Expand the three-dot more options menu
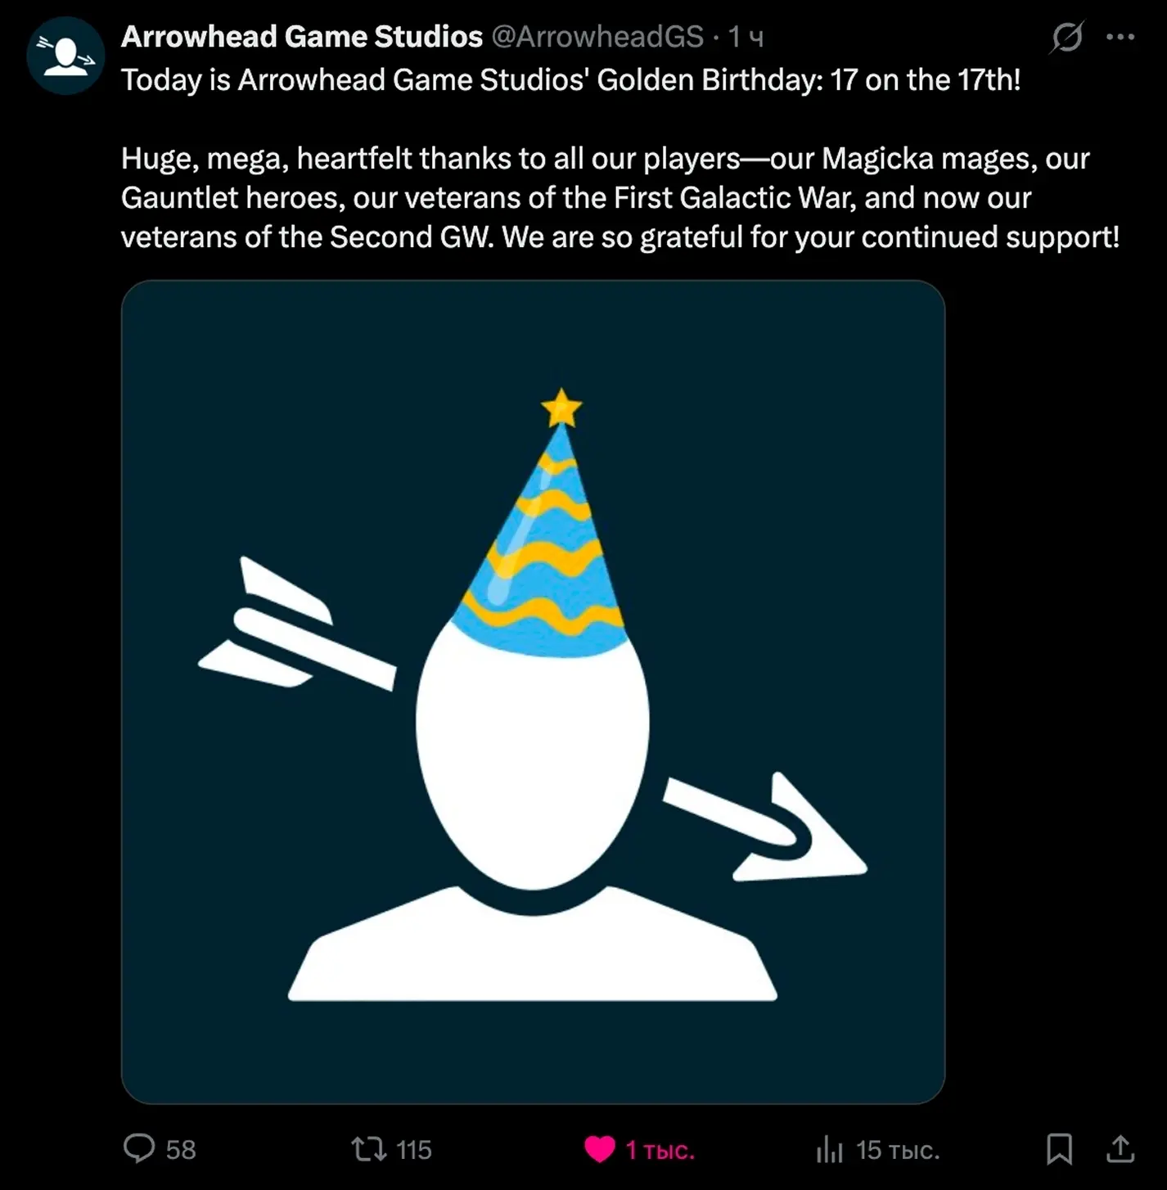This screenshot has width=1167, height=1190. click(x=1120, y=37)
